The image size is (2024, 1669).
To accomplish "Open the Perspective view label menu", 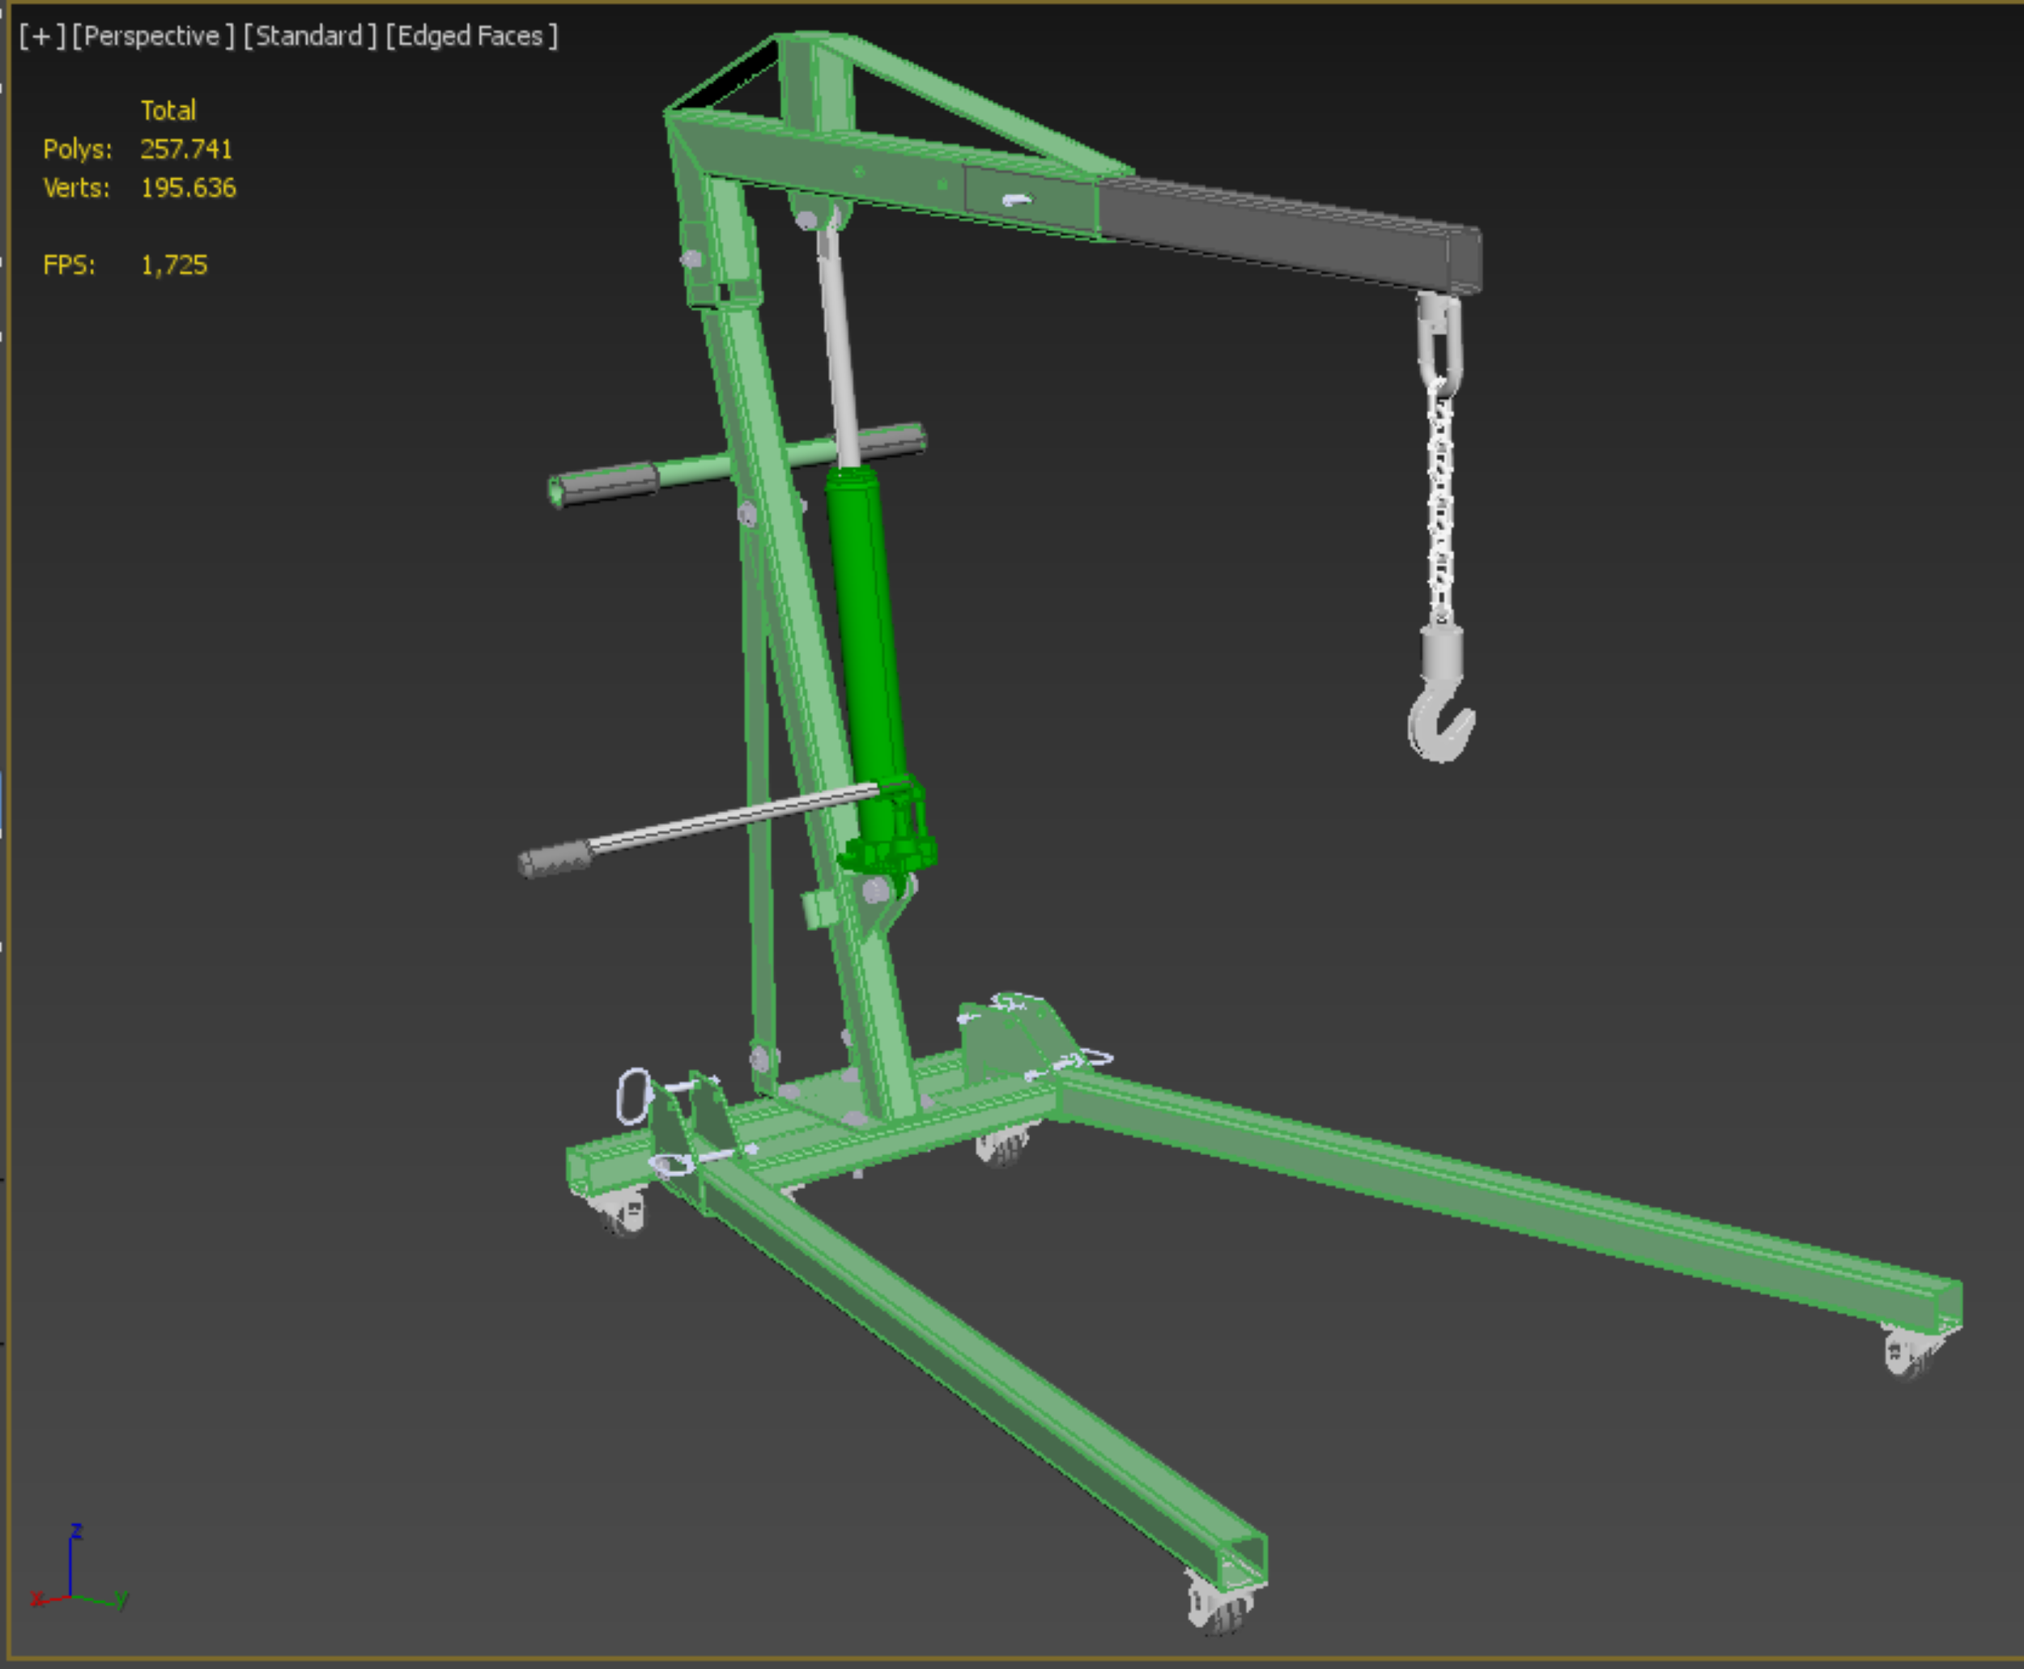I will point(152,36).
